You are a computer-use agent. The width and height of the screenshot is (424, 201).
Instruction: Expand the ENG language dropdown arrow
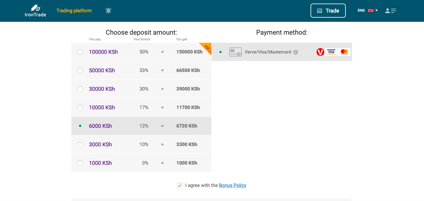(x=377, y=10)
